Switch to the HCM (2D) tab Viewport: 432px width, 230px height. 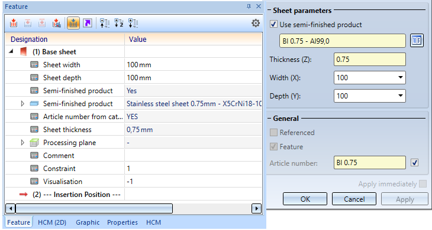(x=52, y=222)
